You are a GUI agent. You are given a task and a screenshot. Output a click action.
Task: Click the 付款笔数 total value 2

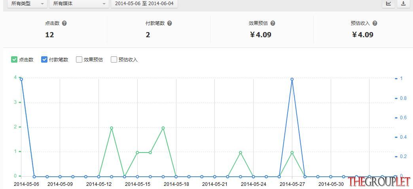[148, 35]
